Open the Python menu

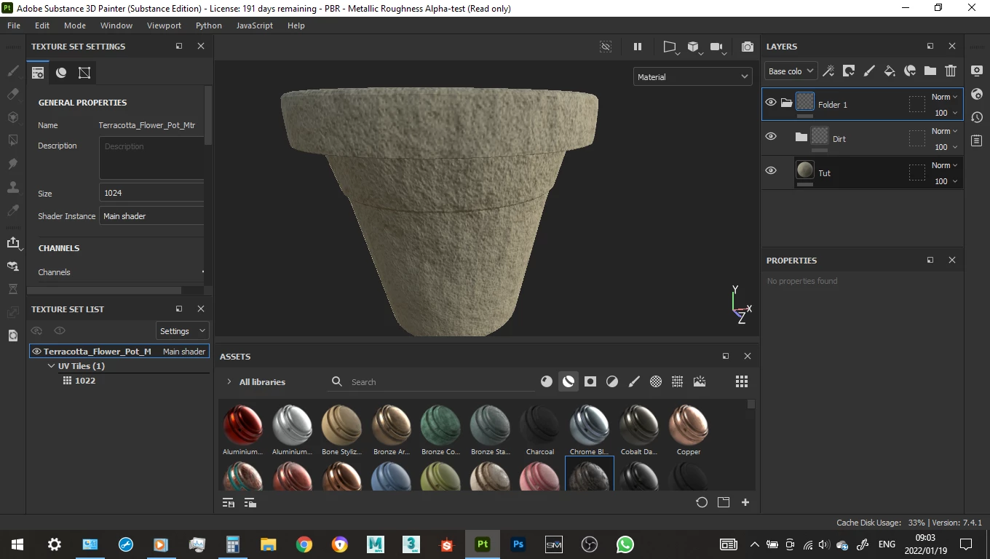point(208,25)
